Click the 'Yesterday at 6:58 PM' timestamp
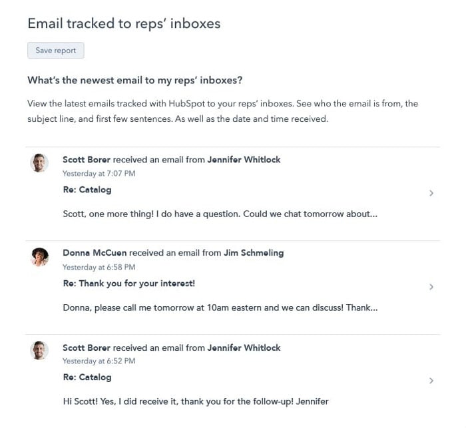Viewport: 466px width, 428px height. click(99, 267)
